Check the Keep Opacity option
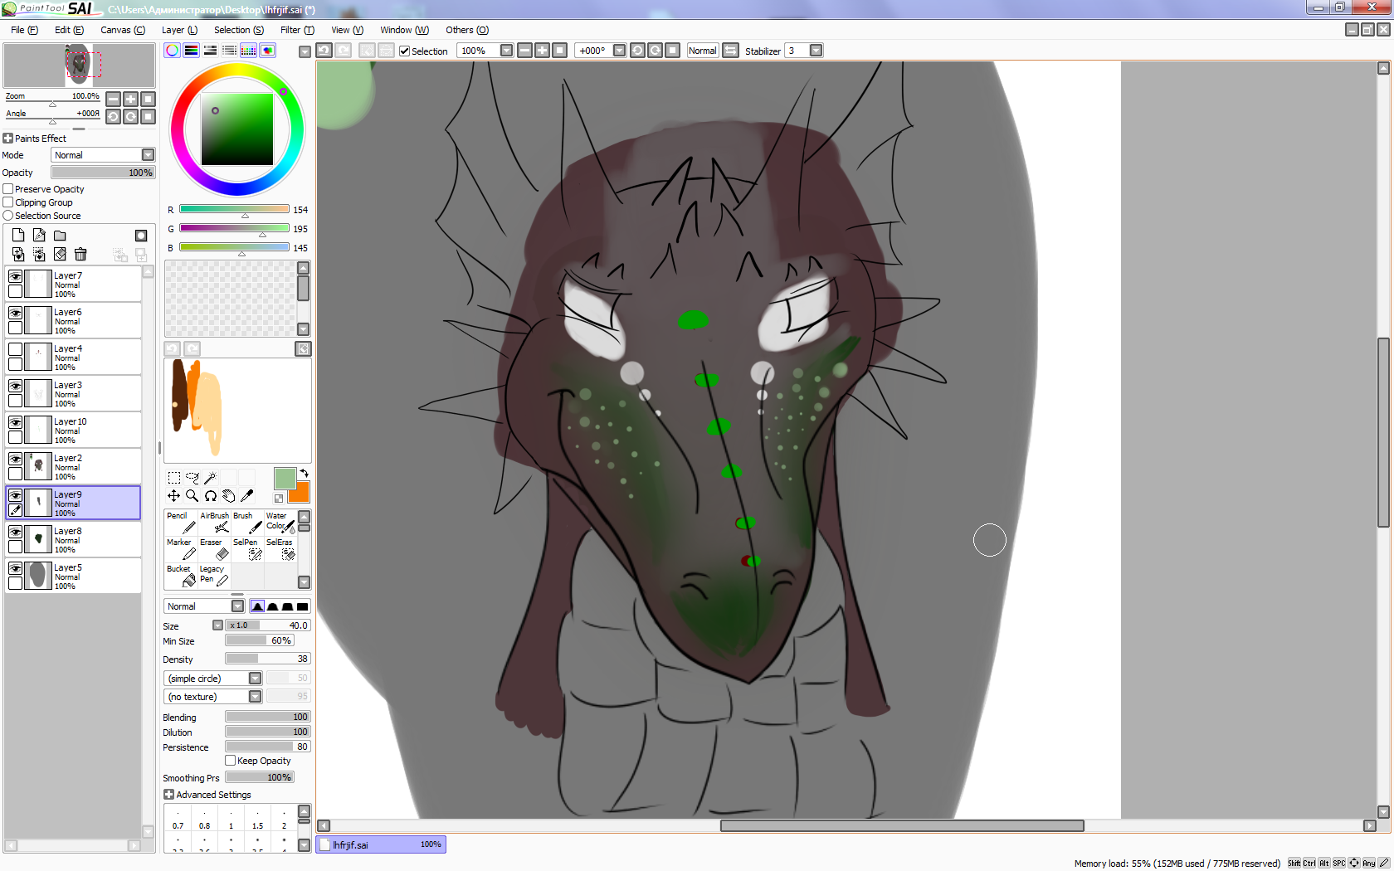Screen dimensions: 1394x871 click(231, 761)
